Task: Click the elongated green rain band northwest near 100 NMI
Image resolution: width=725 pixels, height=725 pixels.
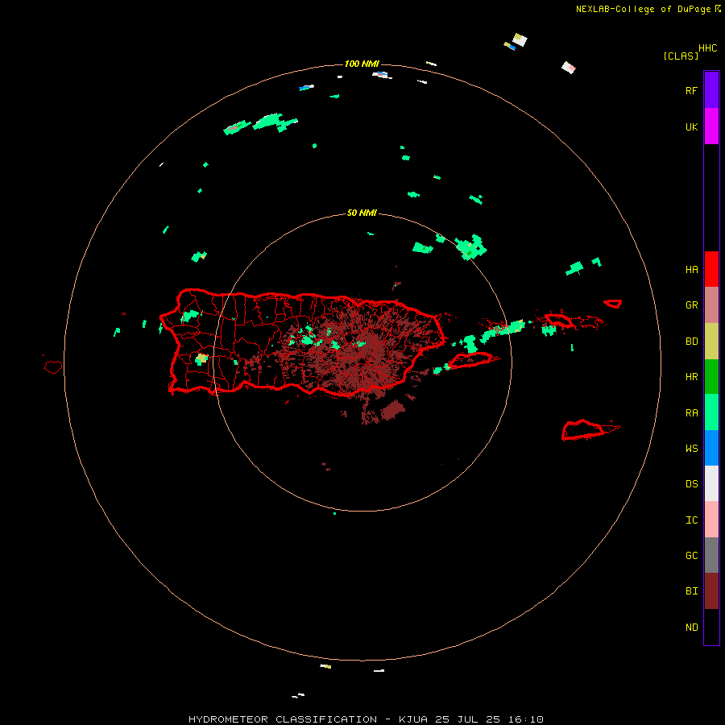Action: coord(274,122)
